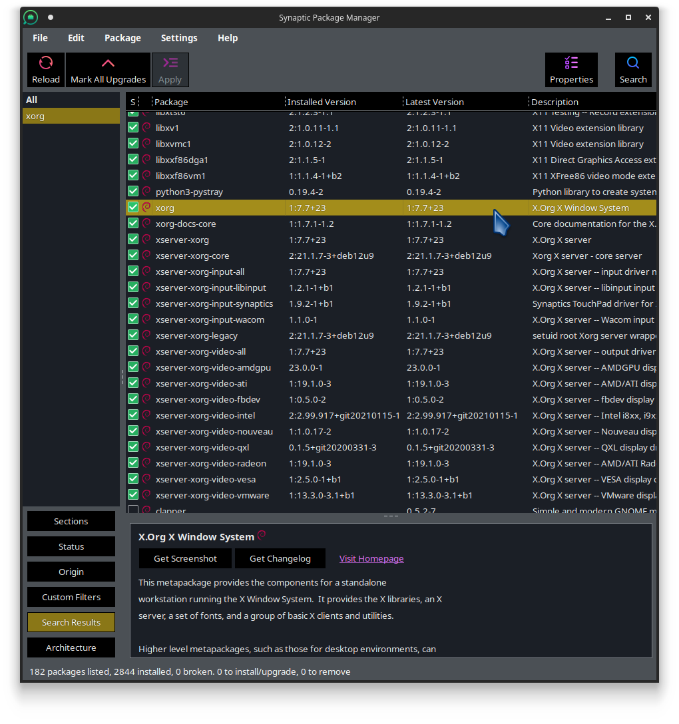Toggle status checkbox for xserver-xorg-video-ati

click(x=133, y=383)
